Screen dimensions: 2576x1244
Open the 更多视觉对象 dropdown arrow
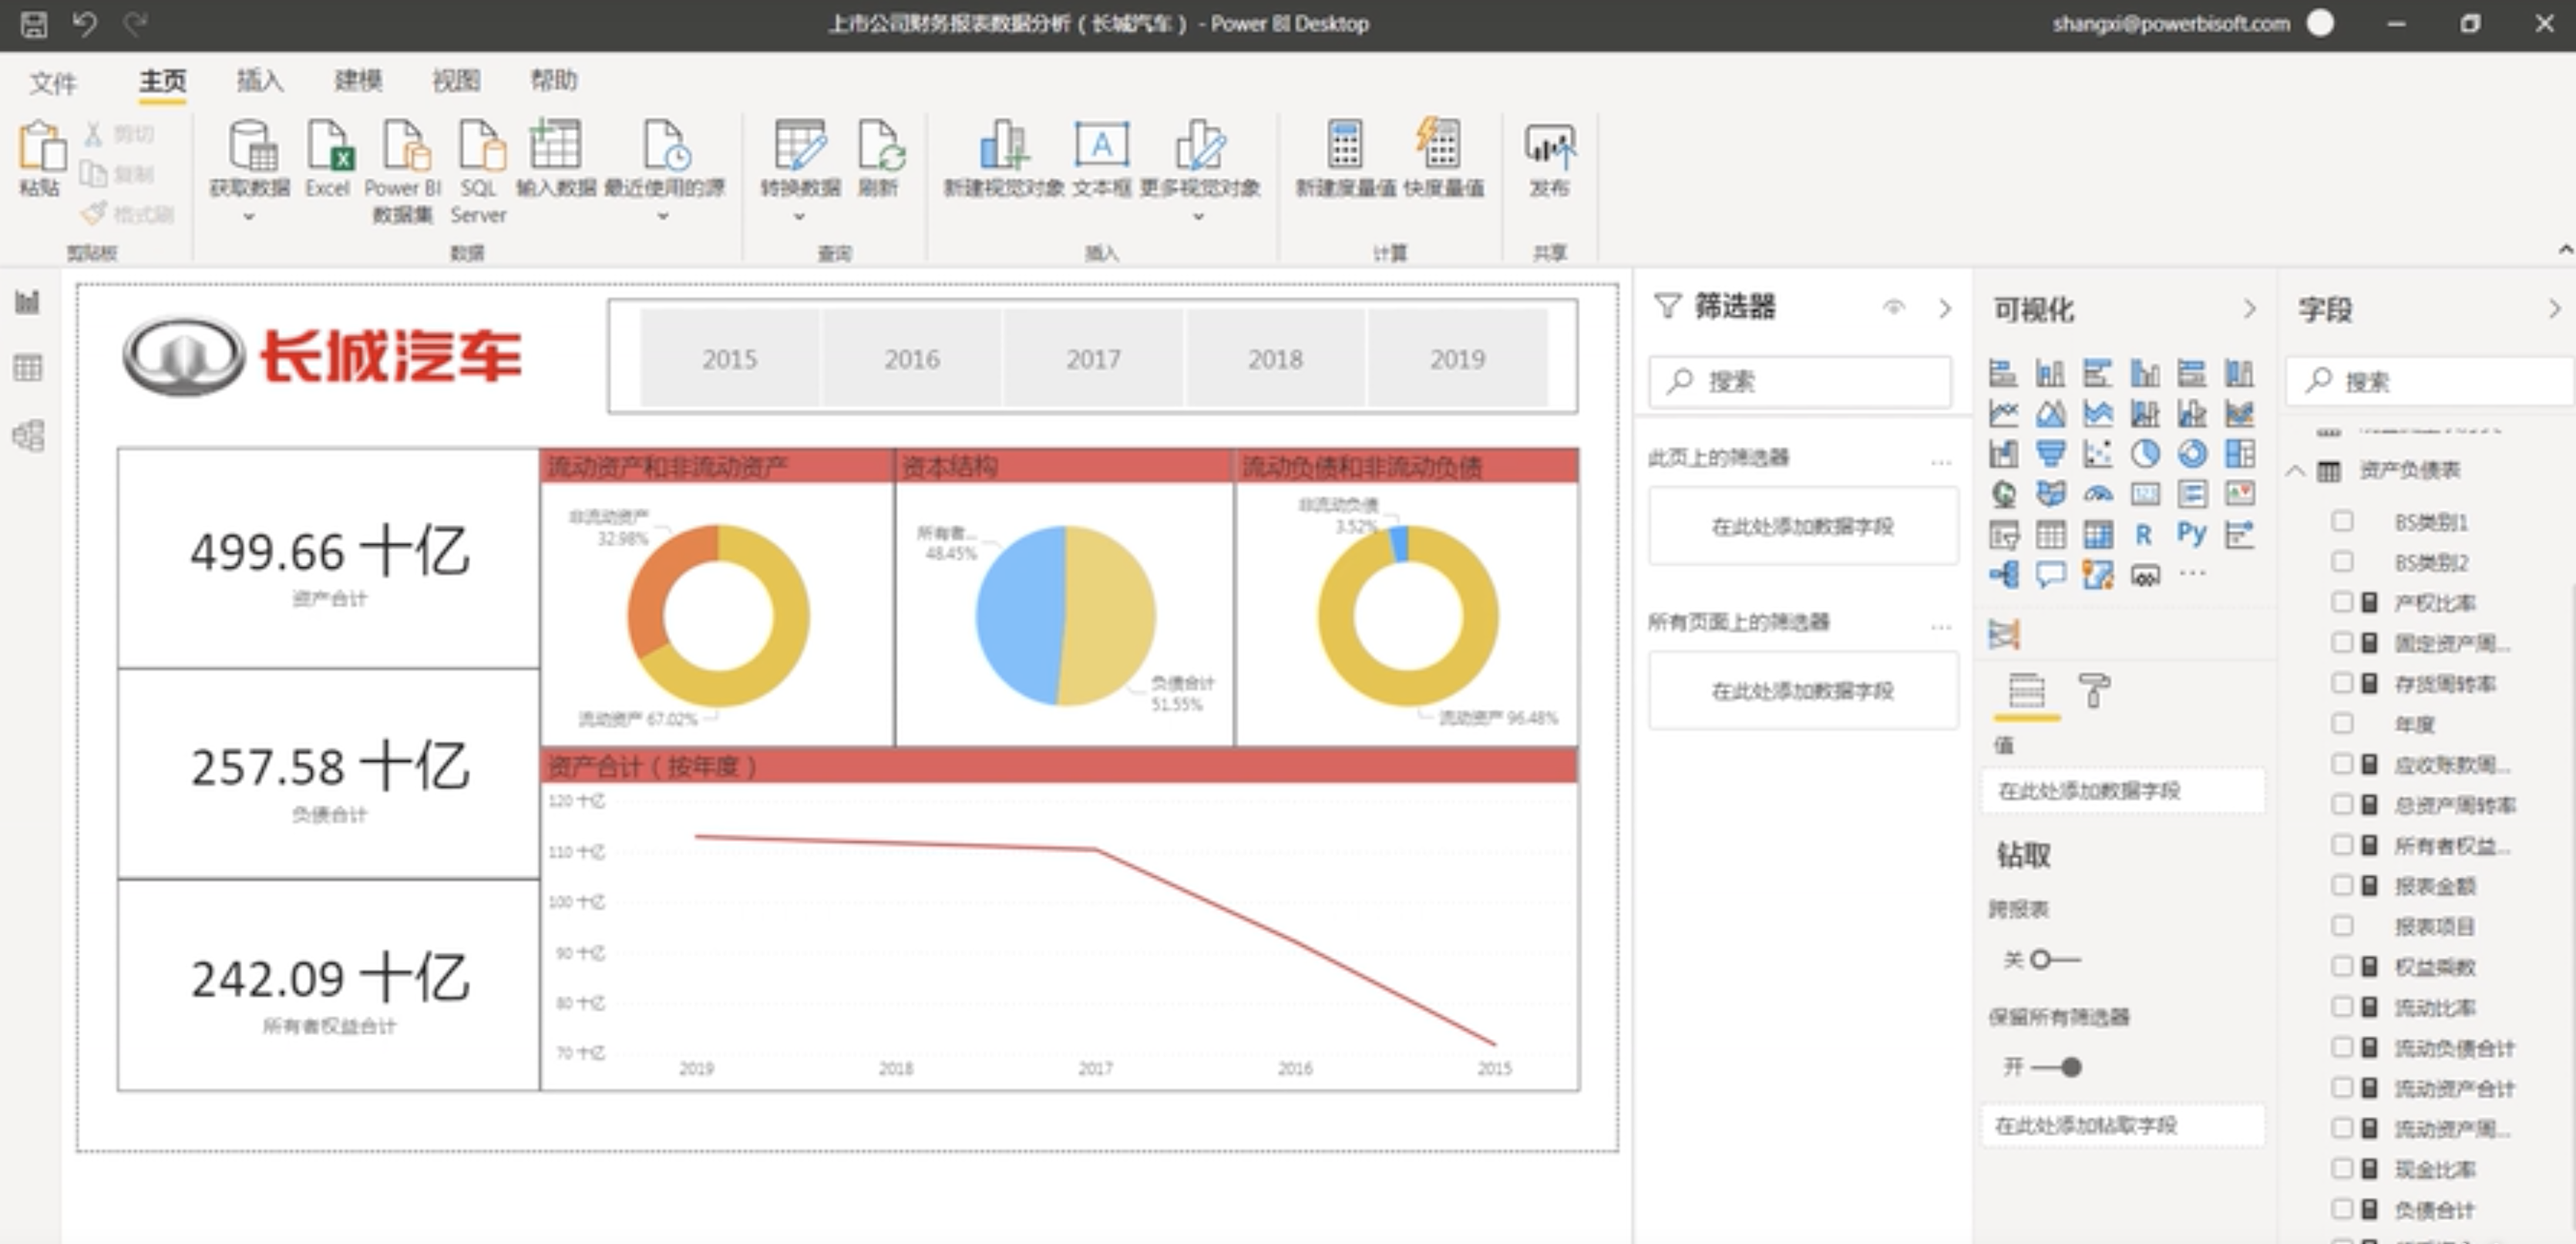1199,216
